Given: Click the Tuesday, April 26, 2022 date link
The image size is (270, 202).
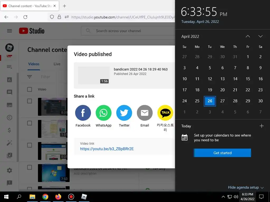Looking at the screenshot, I should point(200,22).
